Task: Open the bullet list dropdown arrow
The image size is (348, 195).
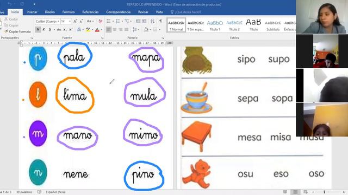Action: (x=113, y=21)
